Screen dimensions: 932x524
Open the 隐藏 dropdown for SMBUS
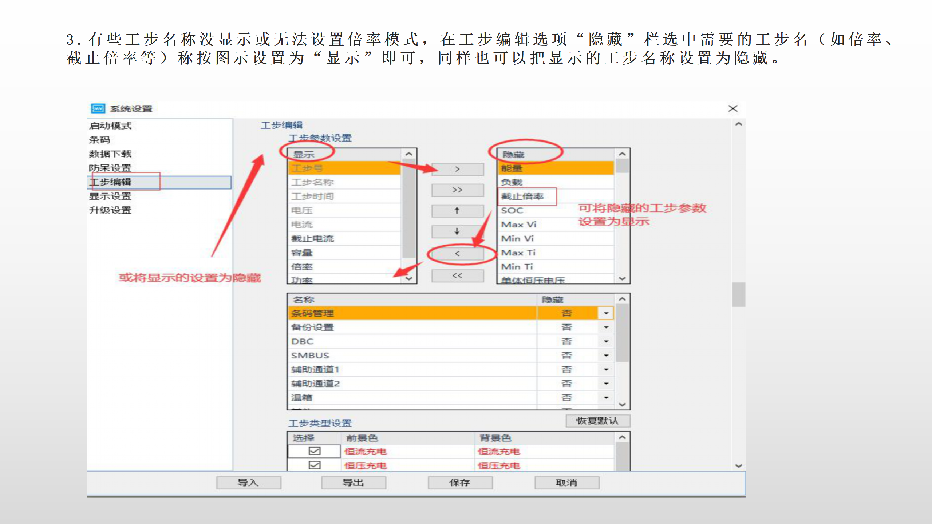click(606, 355)
